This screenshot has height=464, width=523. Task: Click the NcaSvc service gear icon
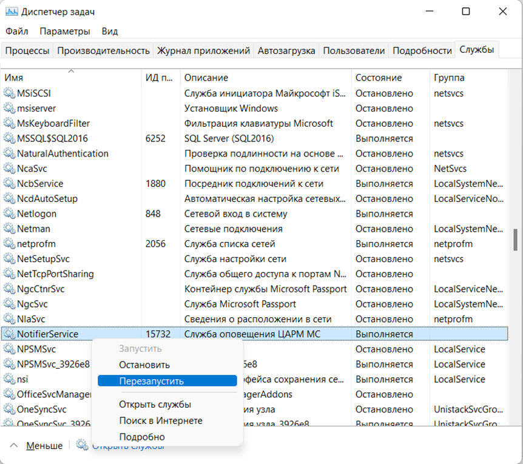pyautogui.click(x=9, y=169)
